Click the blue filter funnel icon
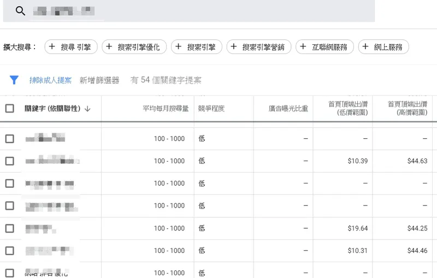 [x=14, y=80]
